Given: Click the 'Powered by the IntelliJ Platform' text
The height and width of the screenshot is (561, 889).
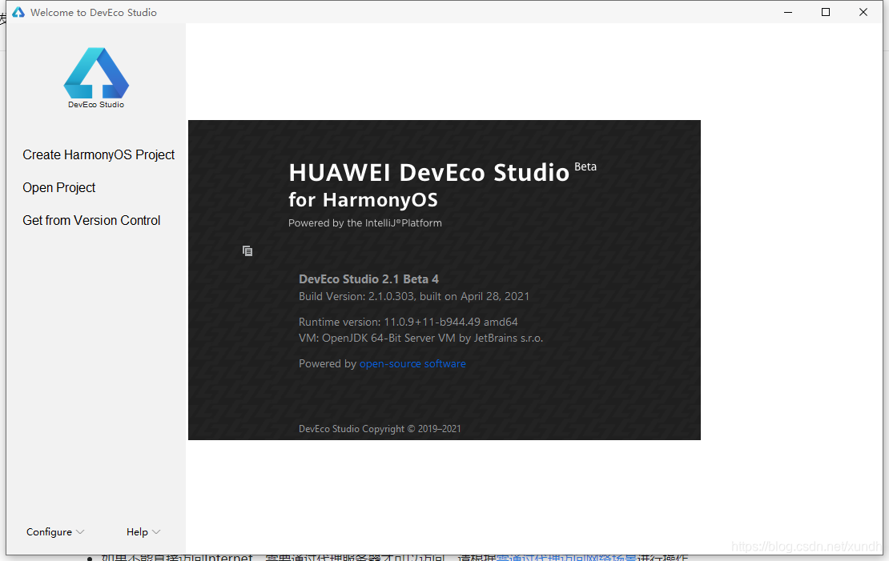Looking at the screenshot, I should click(x=365, y=223).
